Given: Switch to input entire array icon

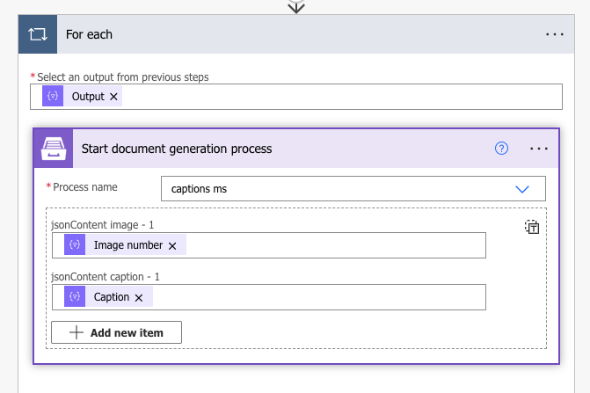Looking at the screenshot, I should [x=532, y=227].
